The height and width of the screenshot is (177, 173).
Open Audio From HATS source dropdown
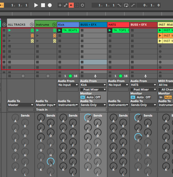(143, 85)
